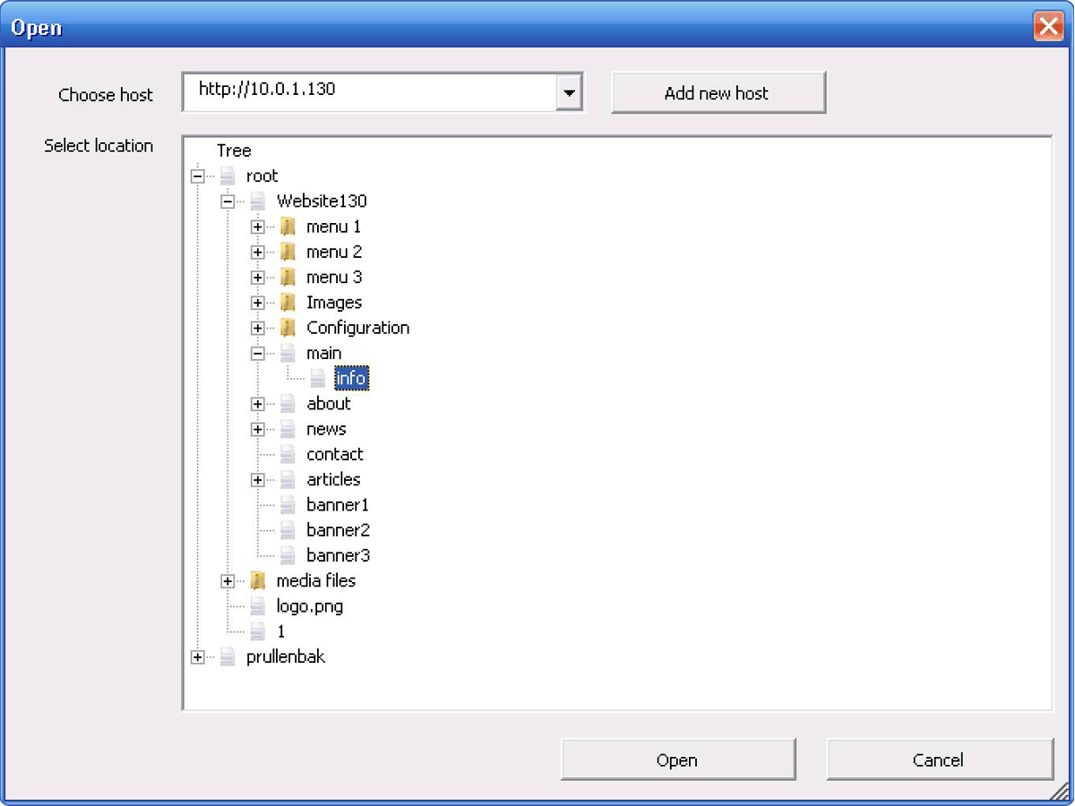The height and width of the screenshot is (806, 1075).
Task: Click the page icon next to contact
Action: 288,454
